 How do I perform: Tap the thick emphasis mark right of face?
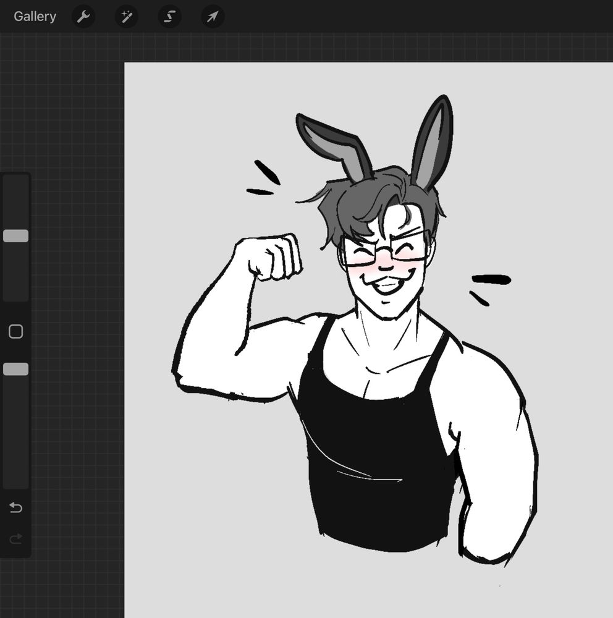pos(491,280)
